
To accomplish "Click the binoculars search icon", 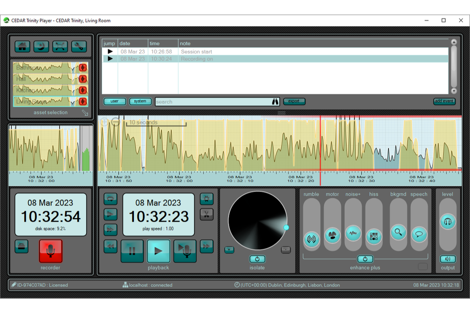I will (x=275, y=102).
